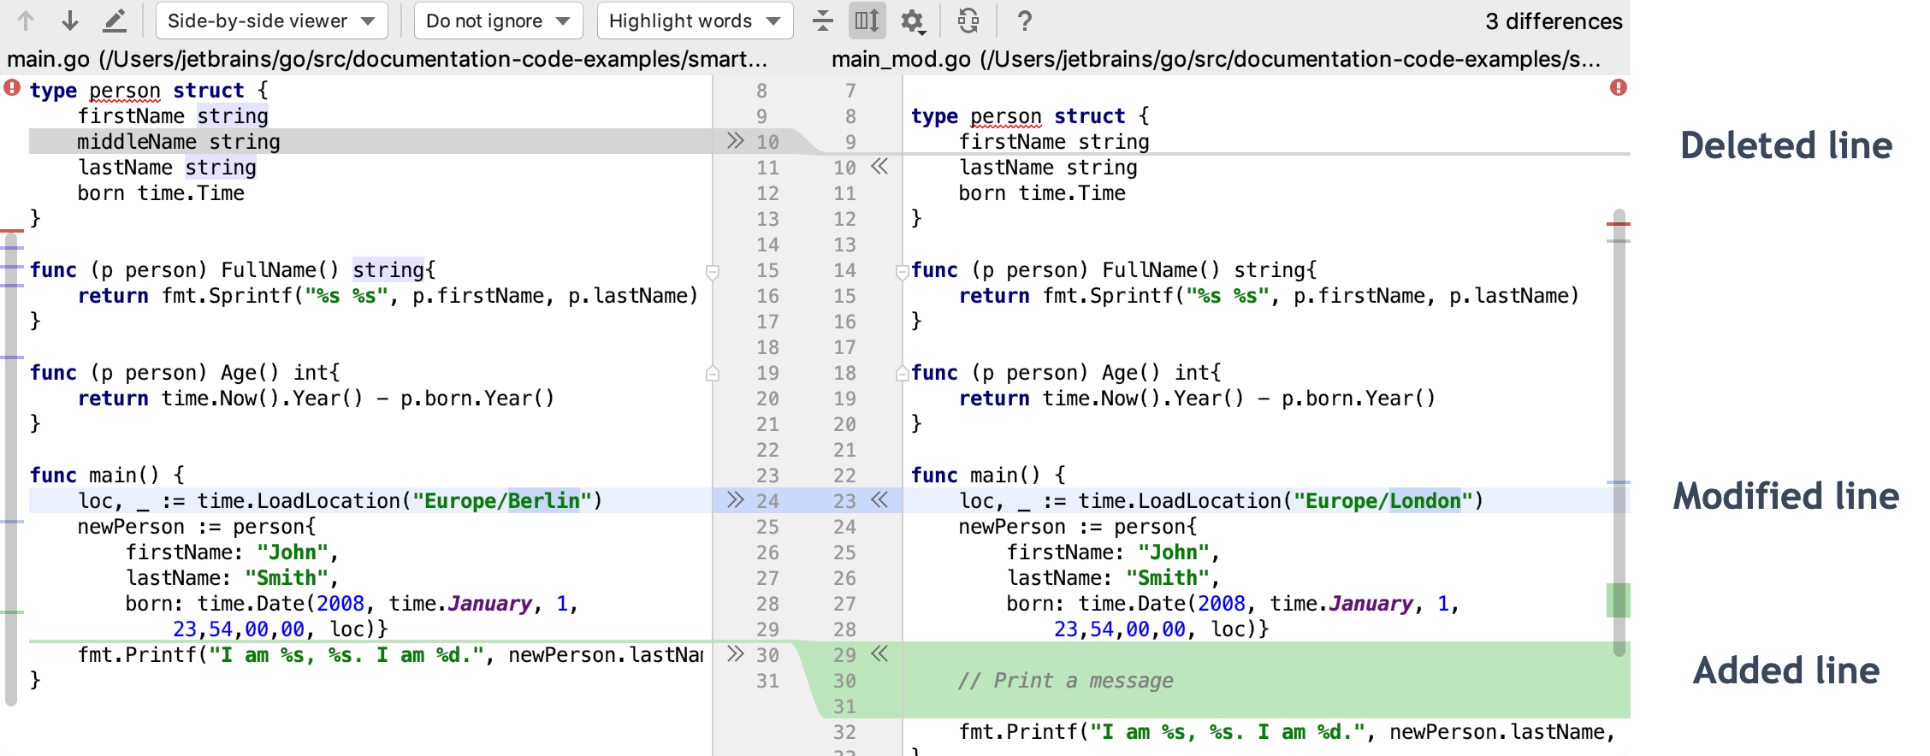Image resolution: width=1930 pixels, height=756 pixels.
Task: Apply added comment using chevron at line 29
Action: pos(879,654)
